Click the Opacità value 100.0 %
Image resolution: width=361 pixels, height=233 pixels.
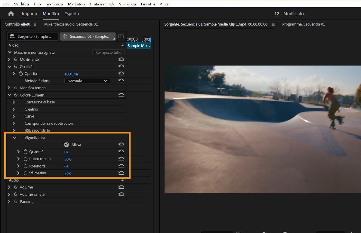pos(71,74)
